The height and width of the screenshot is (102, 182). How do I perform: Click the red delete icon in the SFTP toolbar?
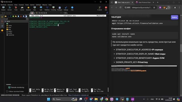click(x=21, y=16)
